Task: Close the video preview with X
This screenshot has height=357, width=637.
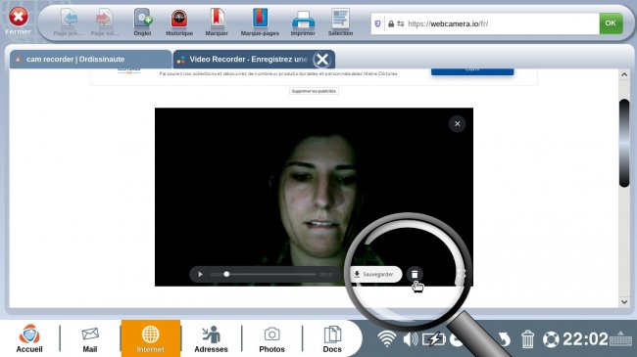Action: [457, 124]
